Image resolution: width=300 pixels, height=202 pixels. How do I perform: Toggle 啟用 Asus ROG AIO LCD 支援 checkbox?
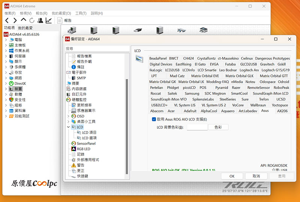(154, 119)
